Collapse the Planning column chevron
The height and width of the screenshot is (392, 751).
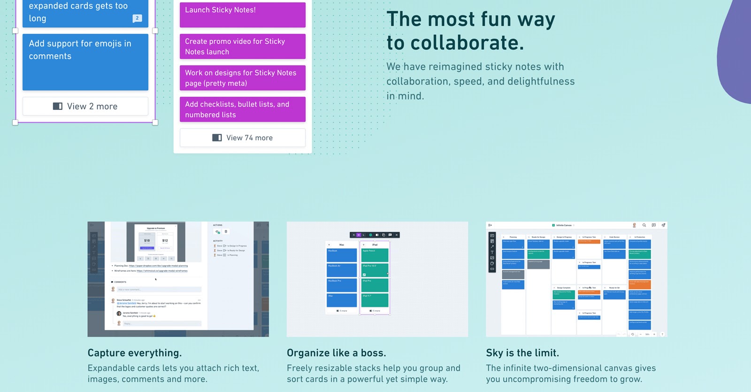pyautogui.click(x=504, y=237)
